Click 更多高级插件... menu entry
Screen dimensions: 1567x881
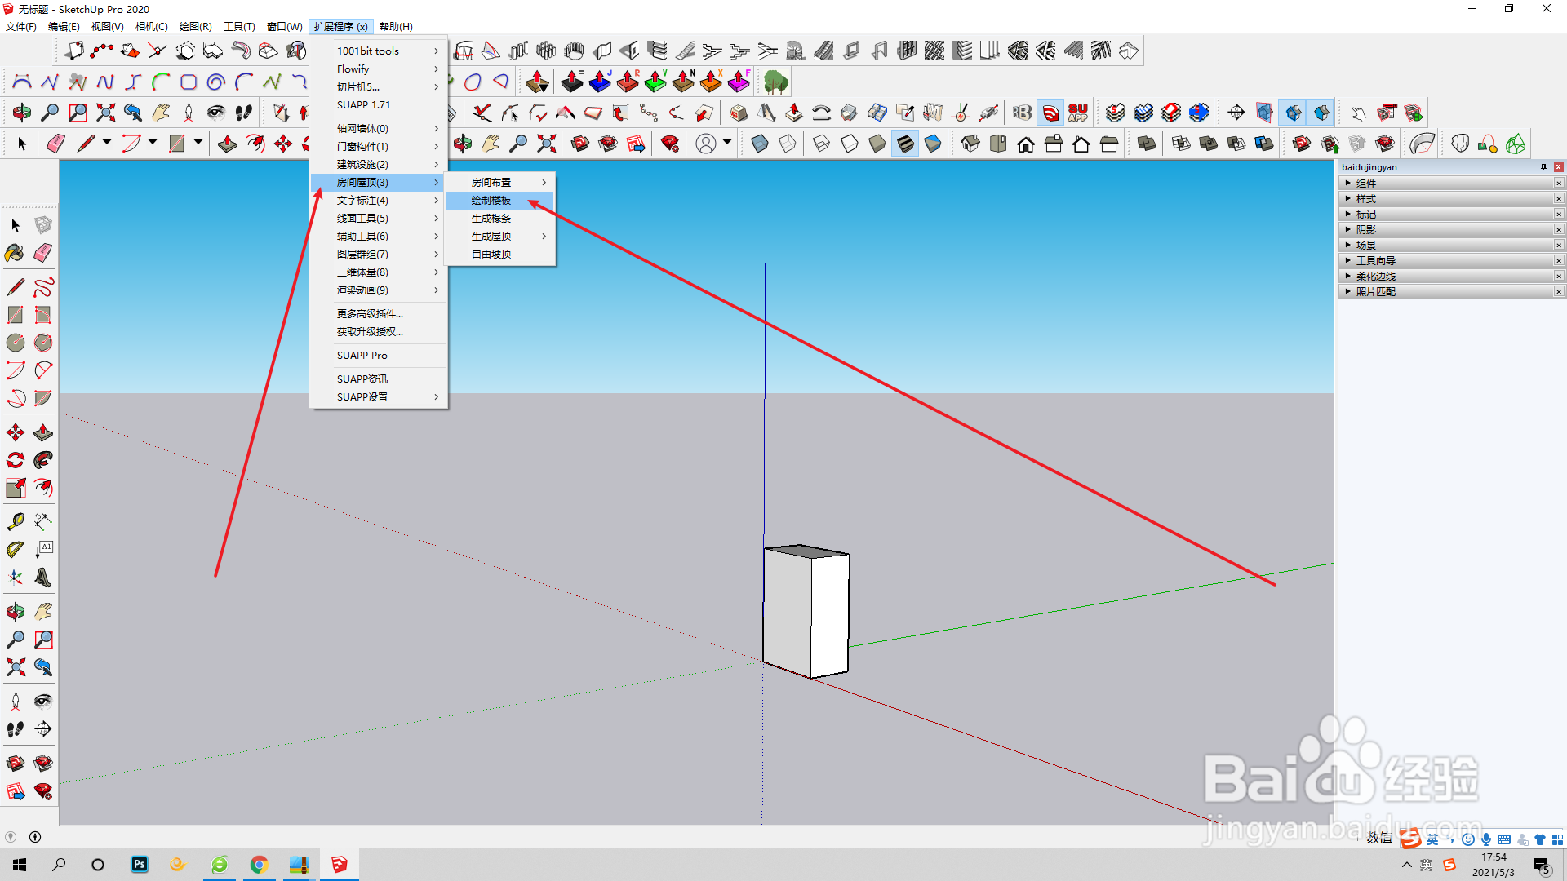click(370, 314)
